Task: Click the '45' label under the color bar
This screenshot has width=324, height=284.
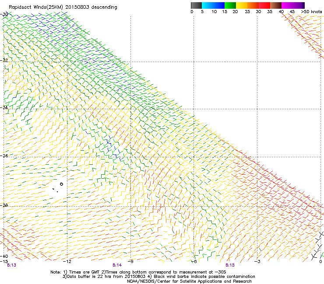Action: (x=292, y=12)
